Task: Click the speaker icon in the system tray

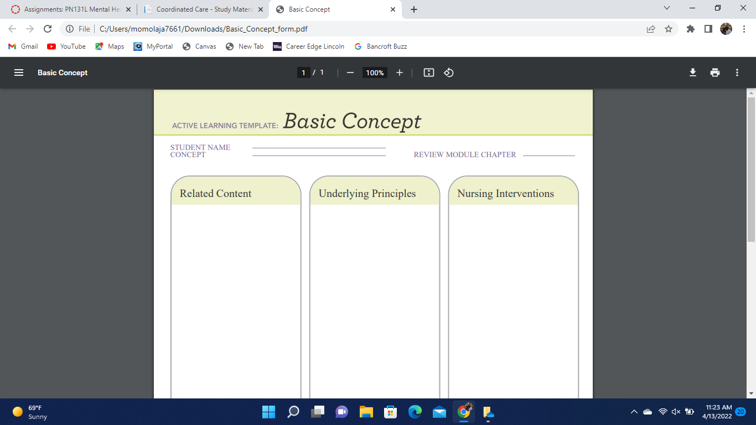Action: point(676,412)
